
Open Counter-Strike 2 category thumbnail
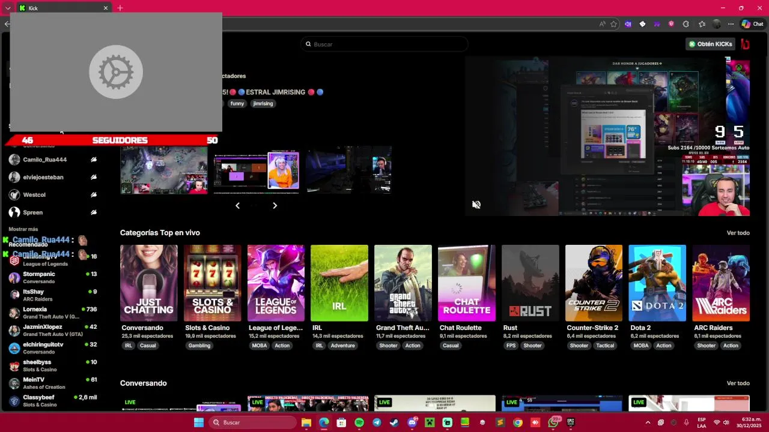[594, 283]
